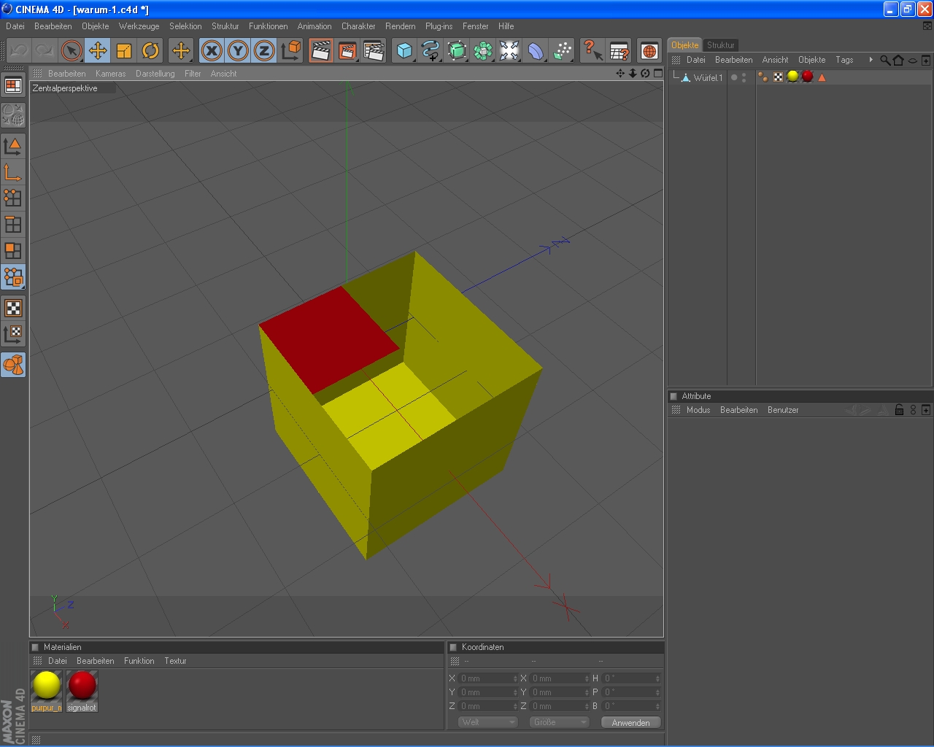Open the Funktionen menu

268,26
